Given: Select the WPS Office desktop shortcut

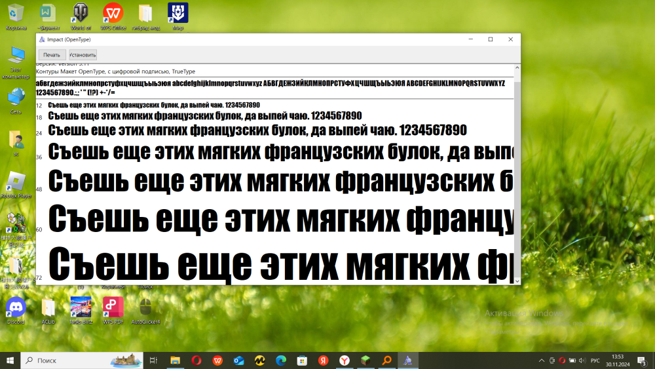Looking at the screenshot, I should pos(113,17).
